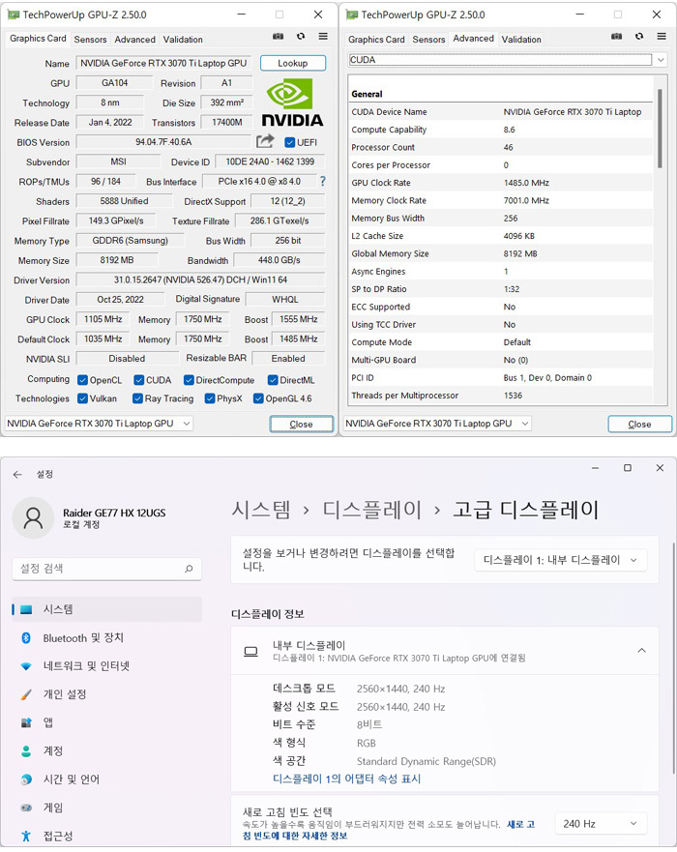
Task: Go back with the Settings arrow icon
Action: (x=17, y=475)
